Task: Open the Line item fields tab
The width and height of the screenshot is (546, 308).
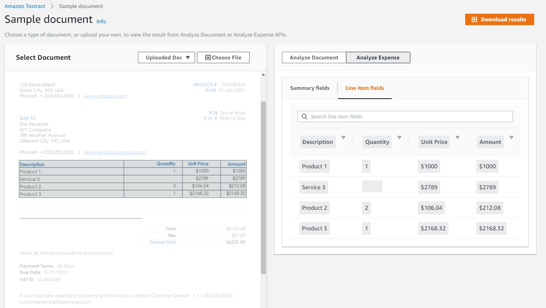Action: (364, 88)
